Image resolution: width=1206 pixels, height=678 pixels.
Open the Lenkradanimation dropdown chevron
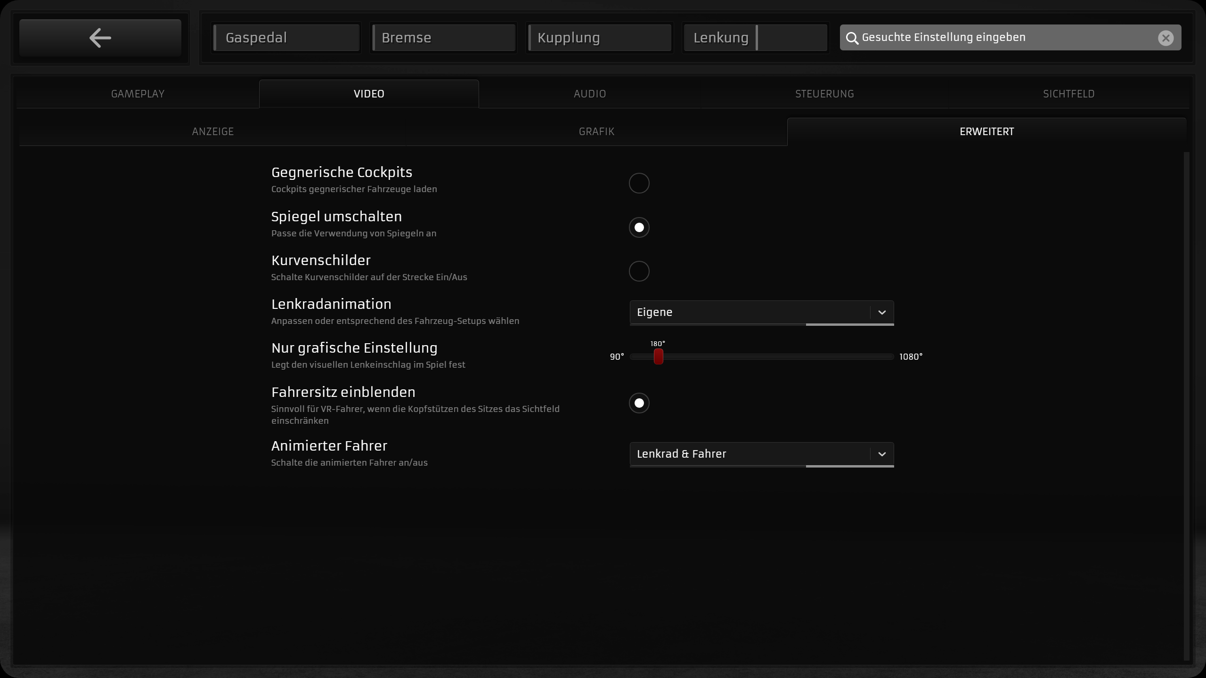(x=882, y=313)
